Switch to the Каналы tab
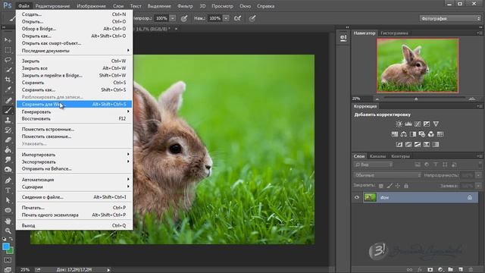This screenshot has width=485, height=273. [377, 156]
